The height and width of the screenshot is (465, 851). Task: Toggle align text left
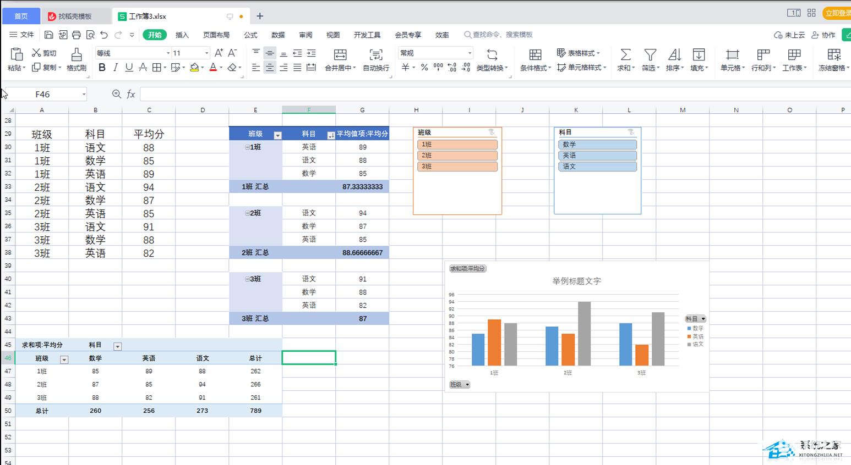click(256, 68)
